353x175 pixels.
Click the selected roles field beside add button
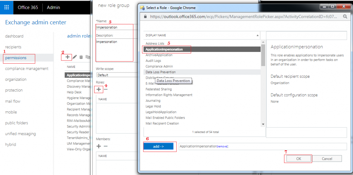pyautogui.click(x=262, y=146)
